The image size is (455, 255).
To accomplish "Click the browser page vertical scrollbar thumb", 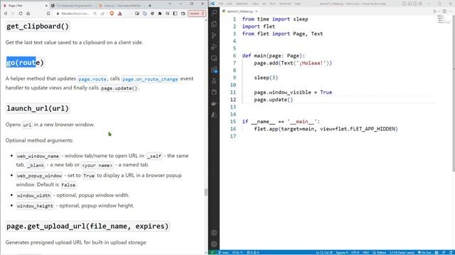I will pyautogui.click(x=205, y=192).
